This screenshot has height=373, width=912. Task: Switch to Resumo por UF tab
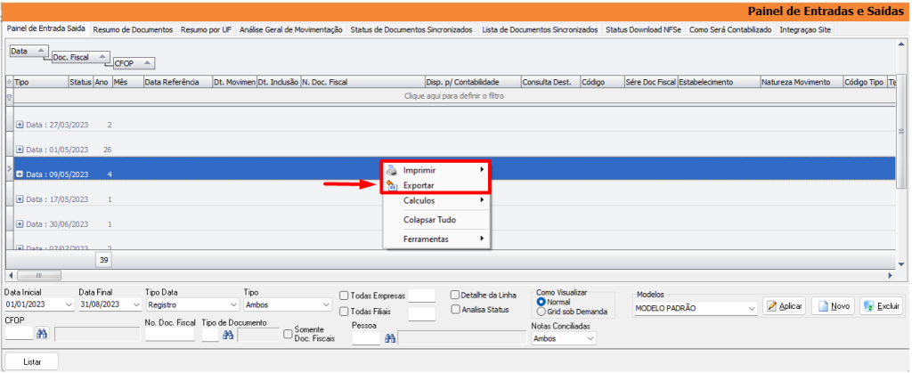pos(206,29)
